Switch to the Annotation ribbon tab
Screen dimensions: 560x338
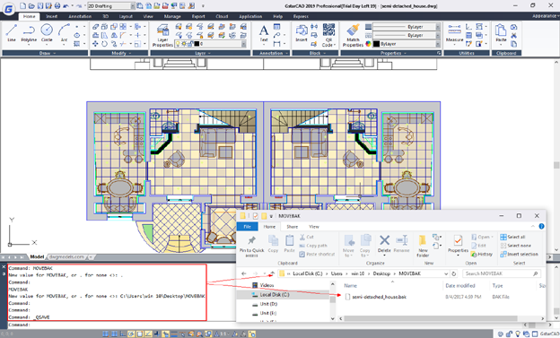point(80,16)
